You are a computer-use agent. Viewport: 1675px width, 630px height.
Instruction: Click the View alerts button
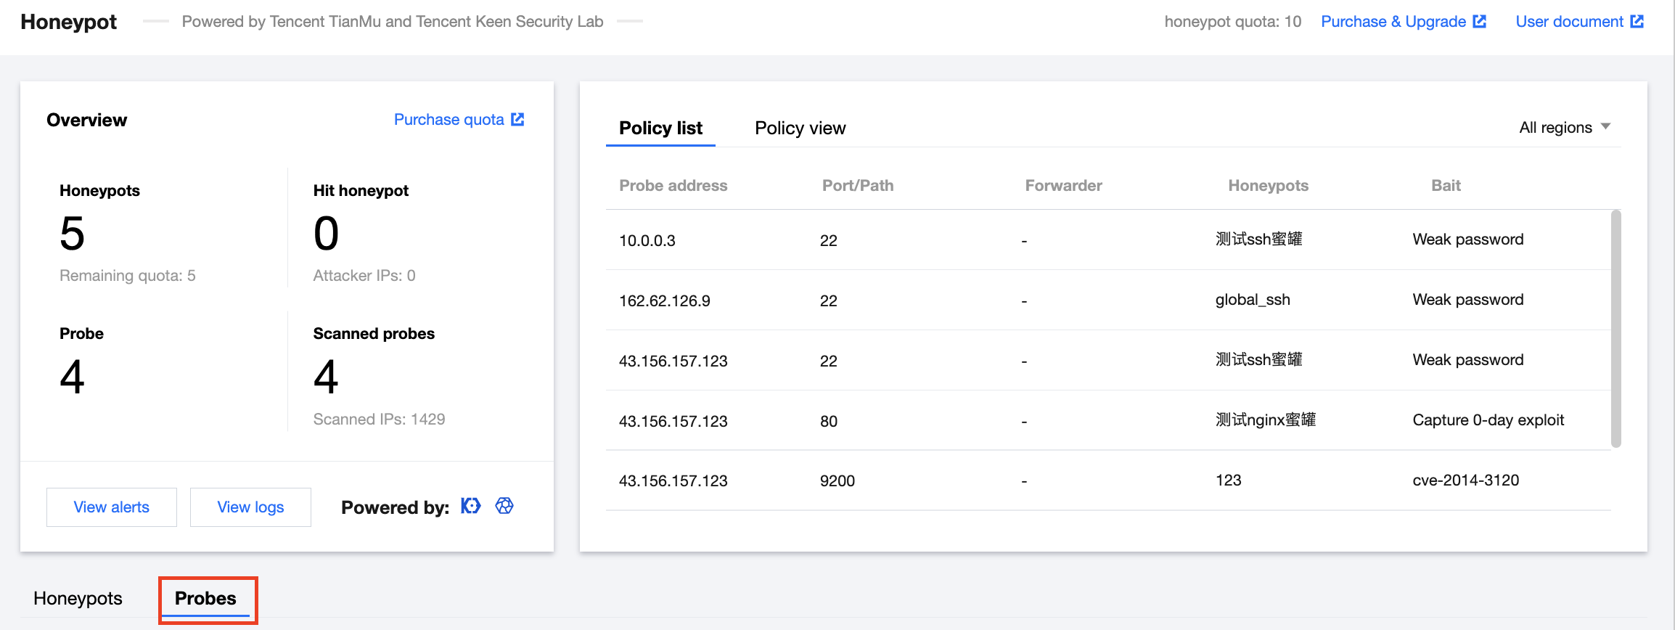(x=112, y=507)
